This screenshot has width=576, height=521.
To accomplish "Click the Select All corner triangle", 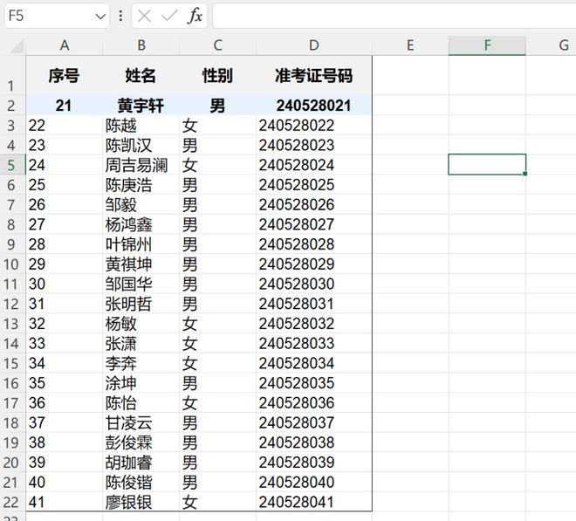I will pos(17,46).
